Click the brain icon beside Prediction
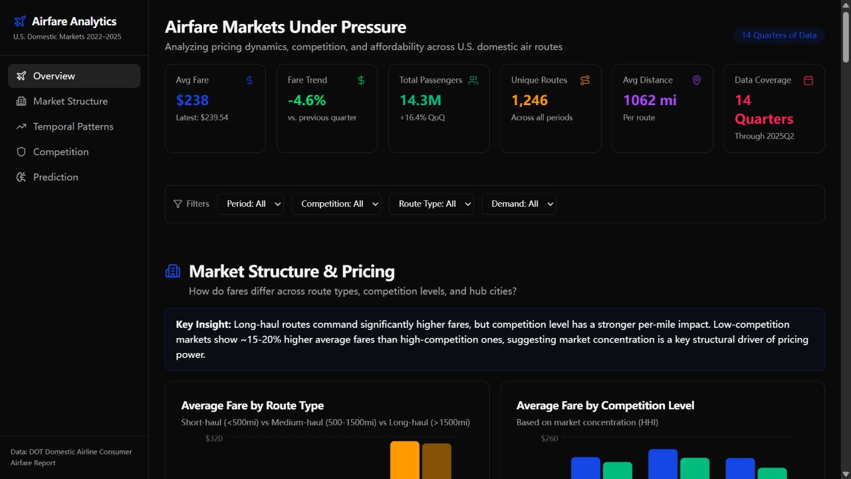Viewport: 851px width, 479px height. 21,177
